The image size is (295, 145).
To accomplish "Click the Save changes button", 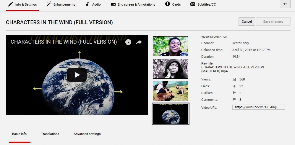I will click(x=273, y=22).
